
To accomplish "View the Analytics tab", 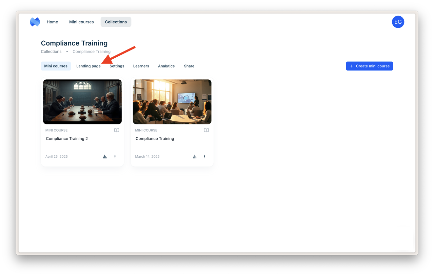I will click(166, 66).
